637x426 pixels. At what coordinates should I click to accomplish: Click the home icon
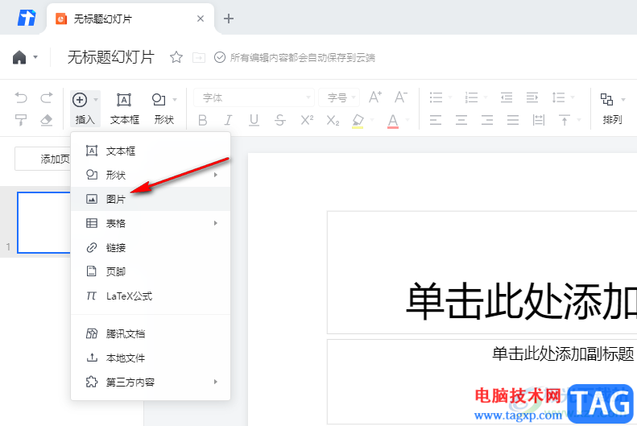[19, 57]
